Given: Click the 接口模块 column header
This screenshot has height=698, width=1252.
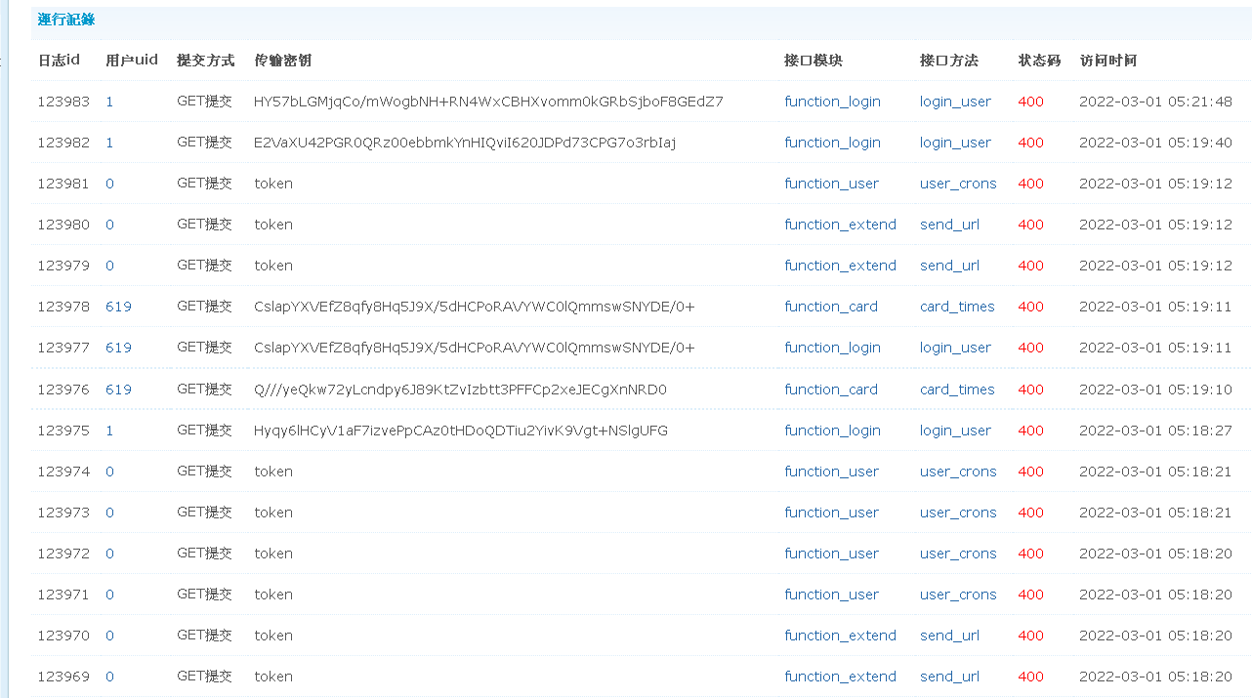Looking at the screenshot, I should (x=813, y=61).
